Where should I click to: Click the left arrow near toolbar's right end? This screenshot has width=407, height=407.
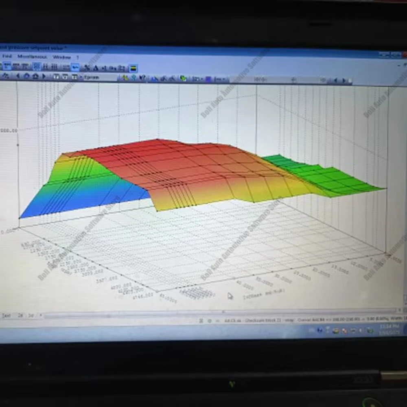point(336,81)
